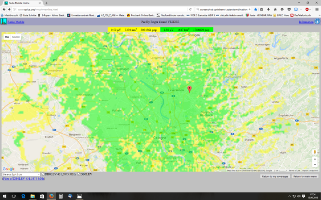Viewport: 321px width, 200px height.
Task: Bookmark this page with the star icon
Action: (x=256, y=9)
